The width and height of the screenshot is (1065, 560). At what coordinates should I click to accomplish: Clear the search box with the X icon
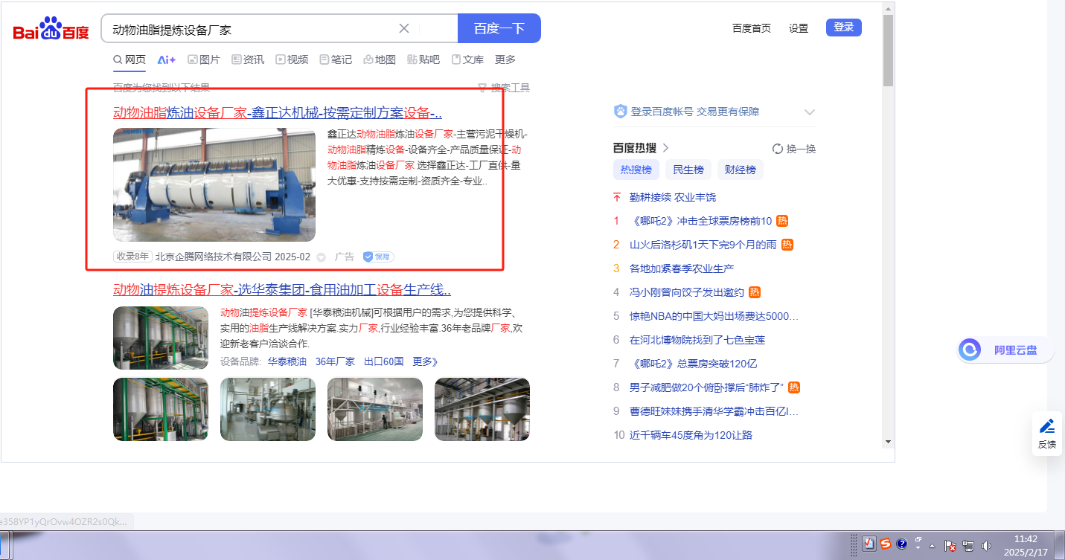coord(404,28)
